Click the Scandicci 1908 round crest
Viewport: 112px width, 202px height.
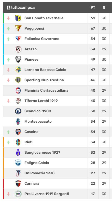[x=18, y=111]
